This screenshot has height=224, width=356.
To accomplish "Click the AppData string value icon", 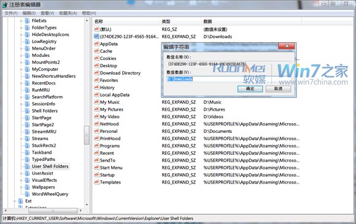I will tap(96, 43).
